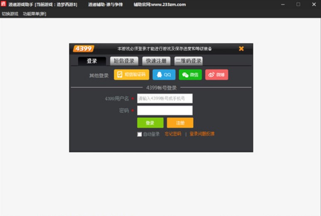Click the 4399 logo in the login dialog
321x216 pixels.
click(83, 49)
